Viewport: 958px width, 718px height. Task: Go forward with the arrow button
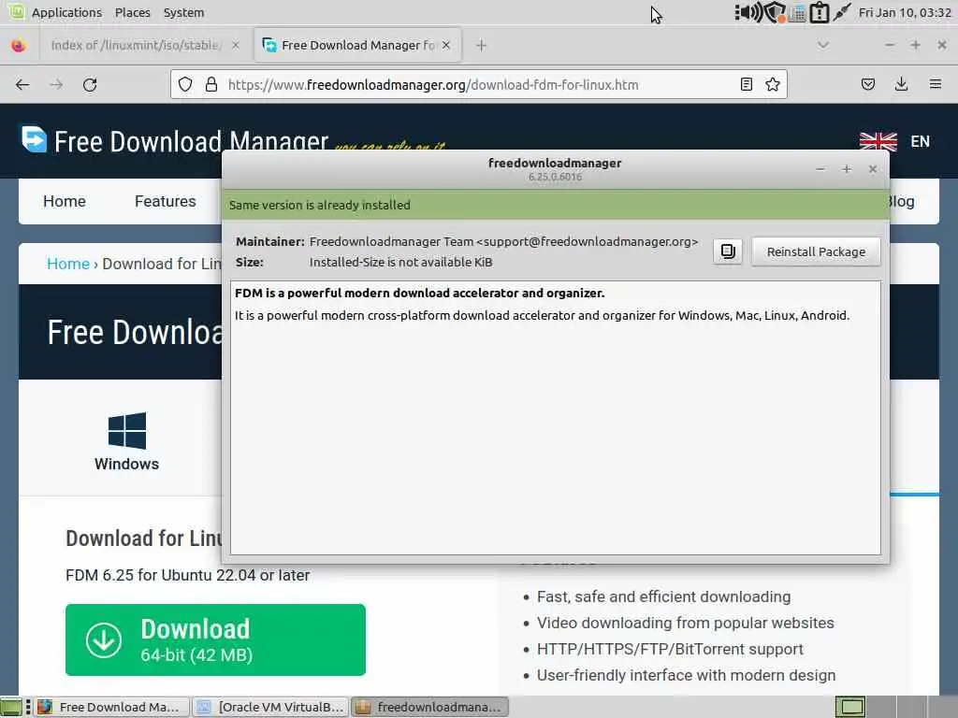(56, 84)
